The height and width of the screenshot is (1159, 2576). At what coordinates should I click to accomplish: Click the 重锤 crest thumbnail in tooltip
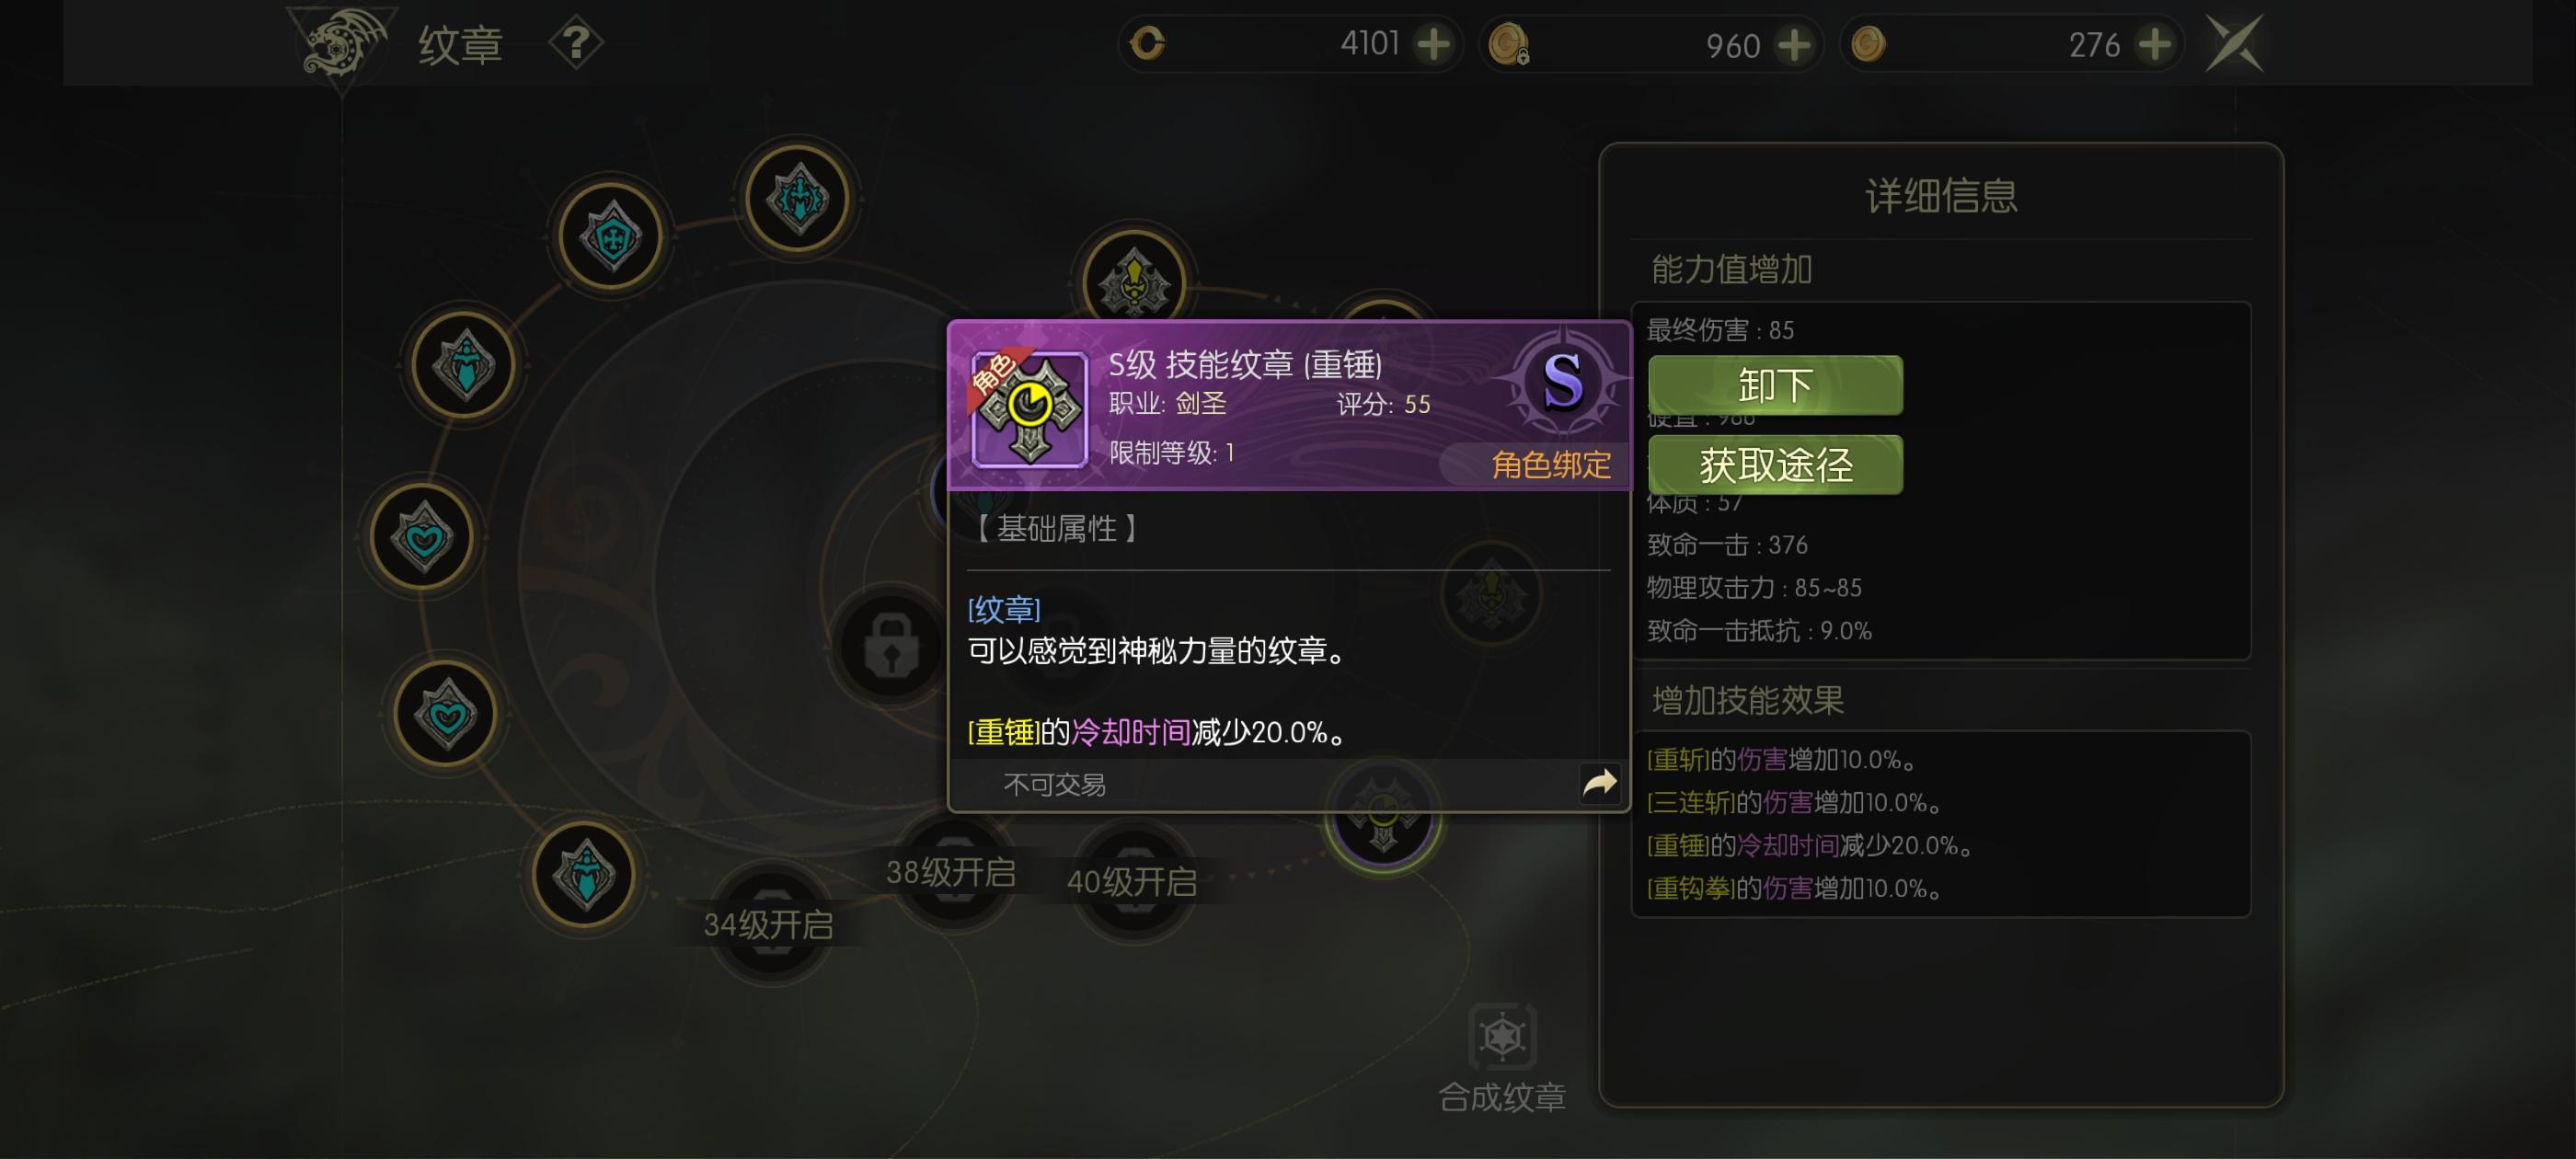pos(1030,408)
